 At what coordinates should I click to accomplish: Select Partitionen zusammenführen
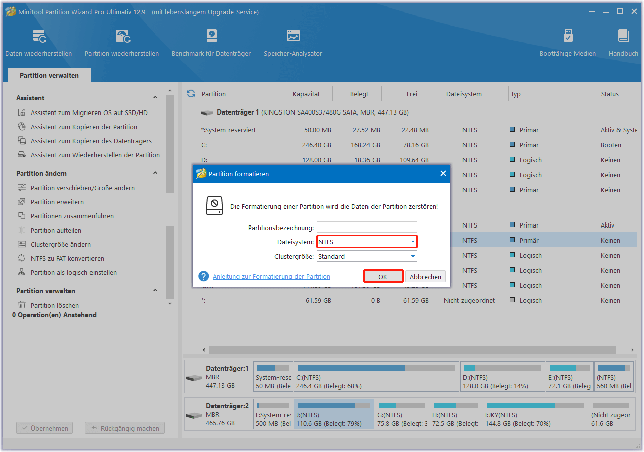(x=72, y=216)
